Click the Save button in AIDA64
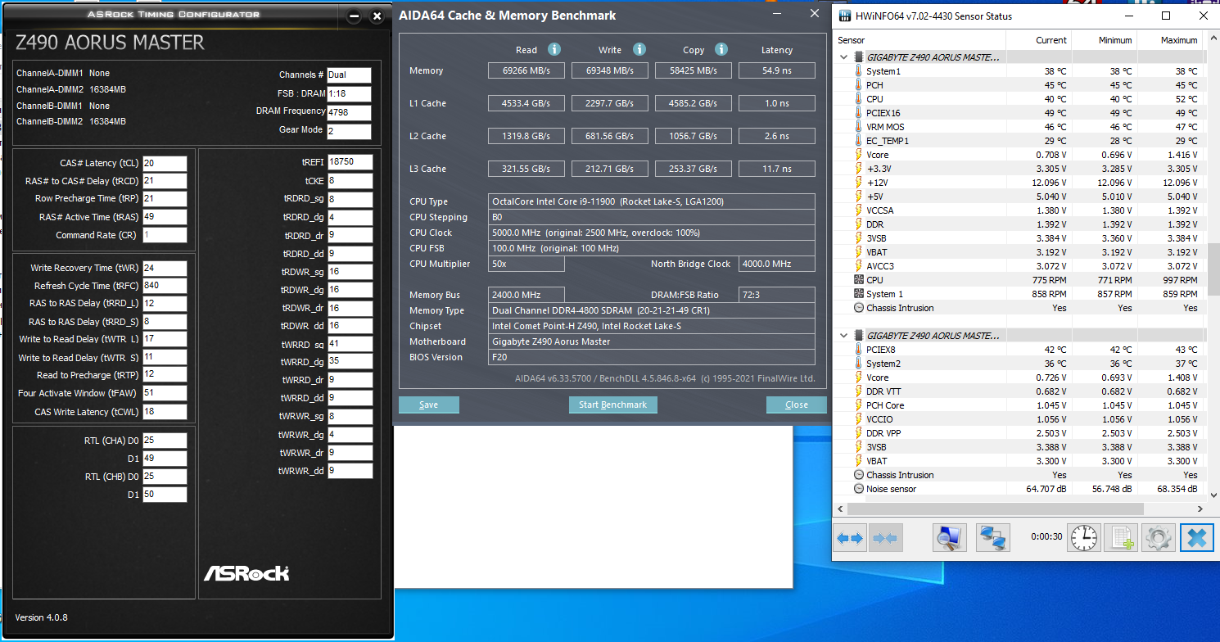Screen dimensions: 1220x642 tap(429, 405)
